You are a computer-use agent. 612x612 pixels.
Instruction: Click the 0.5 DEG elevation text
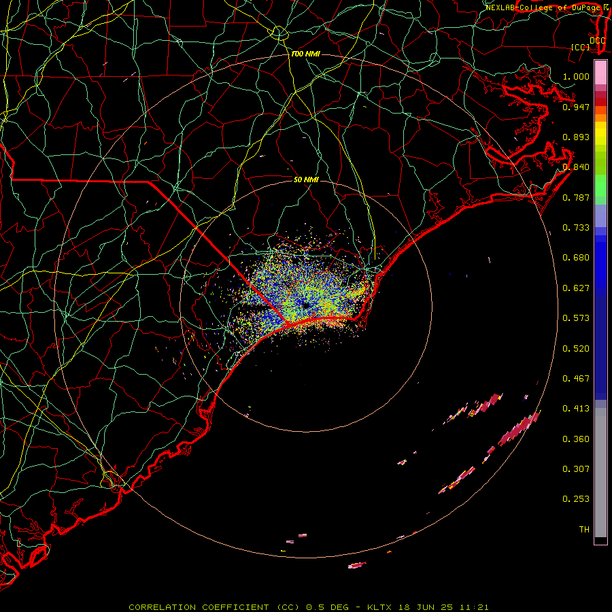tap(328, 607)
